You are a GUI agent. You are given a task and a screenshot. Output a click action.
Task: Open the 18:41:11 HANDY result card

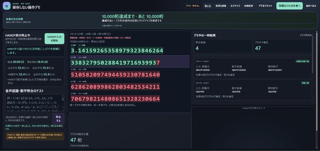click(x=253, y=68)
